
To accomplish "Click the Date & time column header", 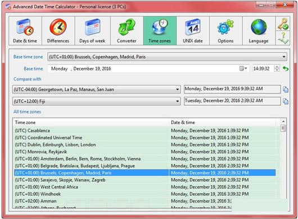I will 222,122.
